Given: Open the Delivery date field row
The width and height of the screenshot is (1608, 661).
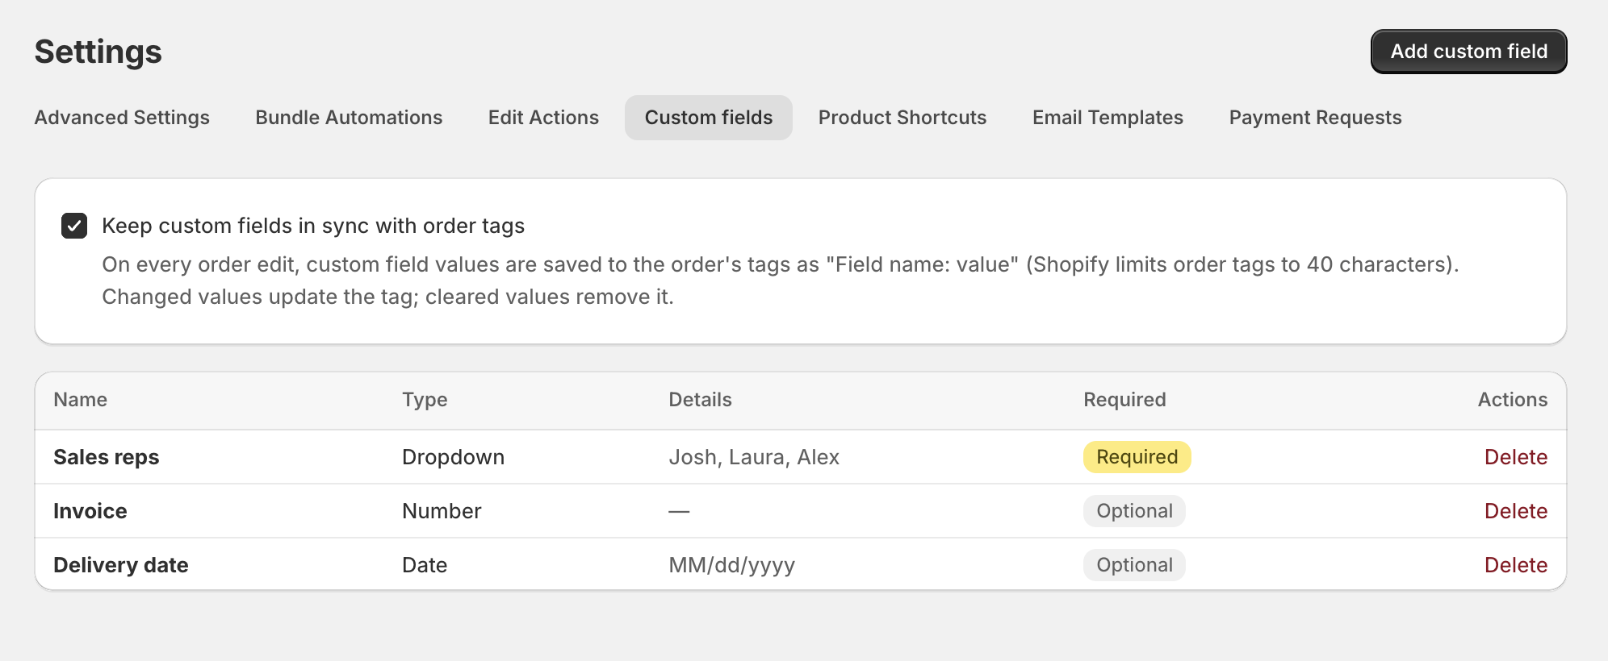Looking at the screenshot, I should [801, 564].
